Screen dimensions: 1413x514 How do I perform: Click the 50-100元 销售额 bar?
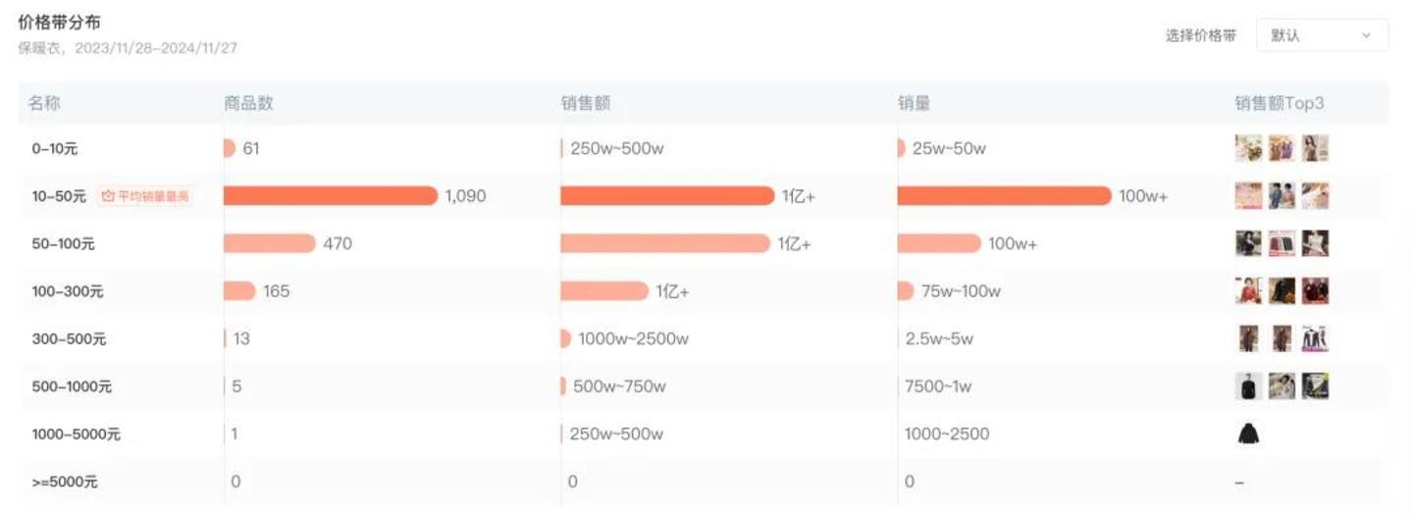click(665, 243)
